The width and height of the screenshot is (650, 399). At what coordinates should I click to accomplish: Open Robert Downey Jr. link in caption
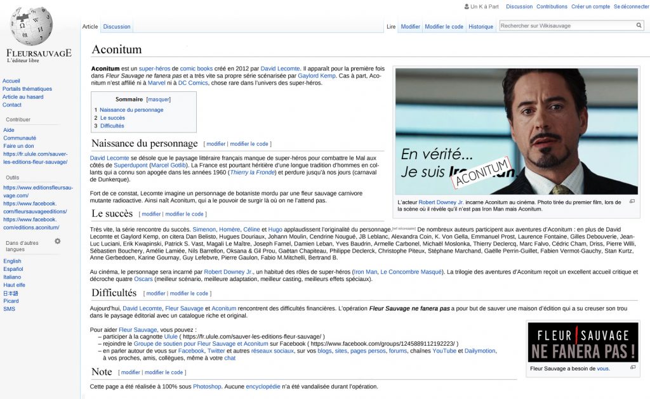(x=441, y=202)
